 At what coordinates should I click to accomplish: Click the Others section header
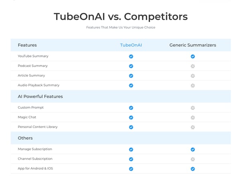tap(25, 138)
